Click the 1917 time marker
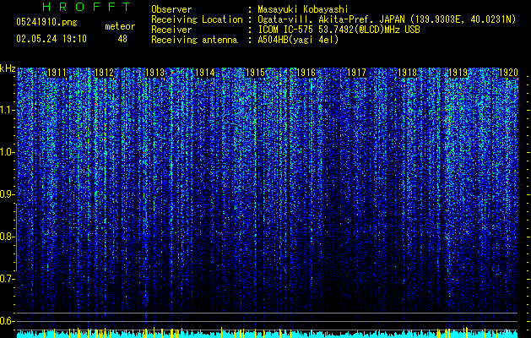The width and height of the screenshot is (531, 338). [357, 73]
